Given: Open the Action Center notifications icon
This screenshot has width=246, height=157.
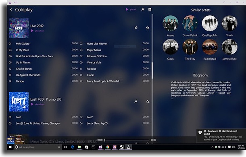Looking at the screenshot, I should pyautogui.click(x=229, y=147).
